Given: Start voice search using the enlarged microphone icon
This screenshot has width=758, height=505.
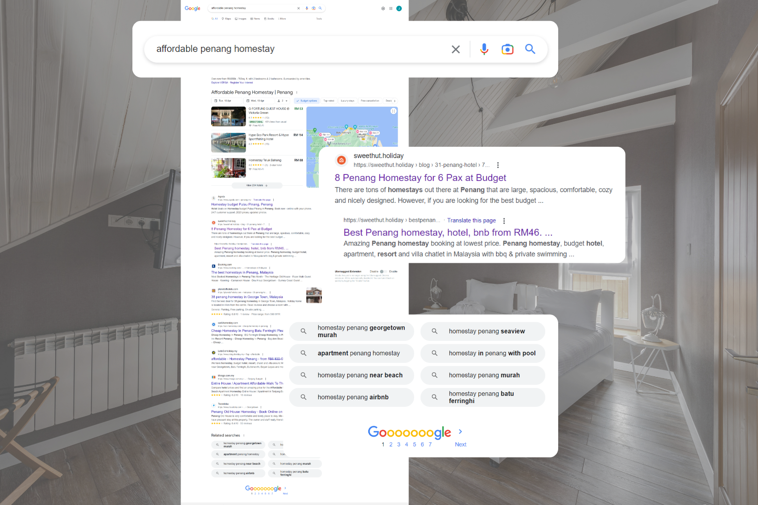Looking at the screenshot, I should coord(484,49).
